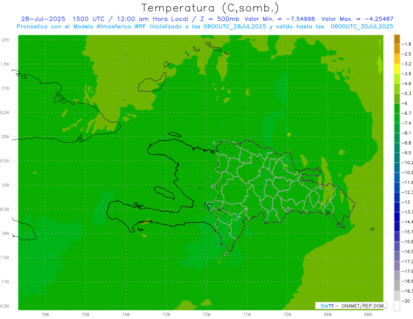Click the colorbar value "-4.6"
413x319 pixels.
tap(407, 84)
